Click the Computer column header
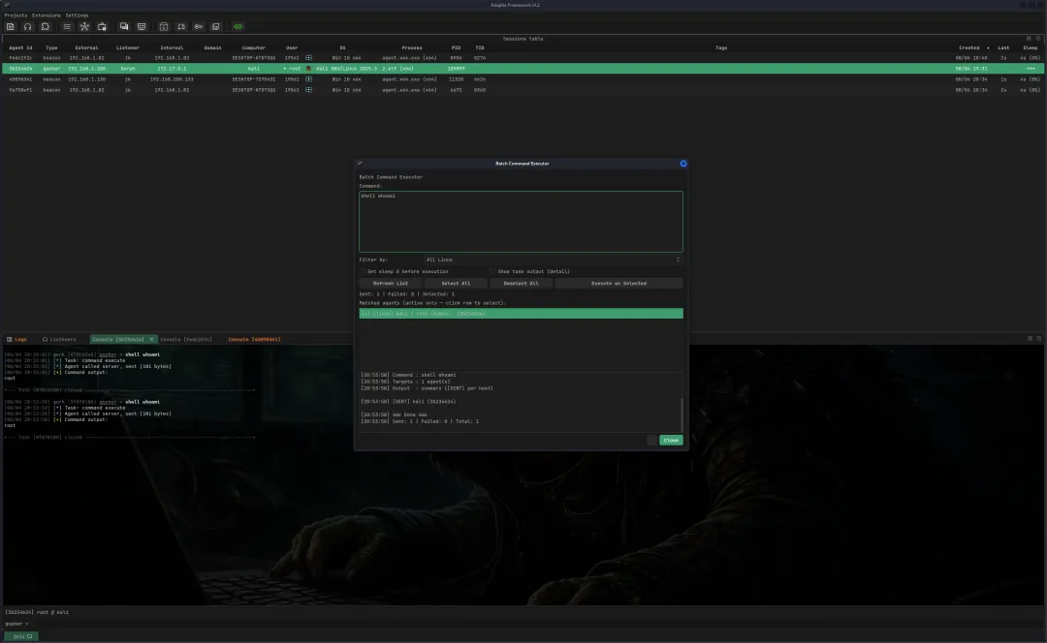The width and height of the screenshot is (1047, 643). coord(254,48)
